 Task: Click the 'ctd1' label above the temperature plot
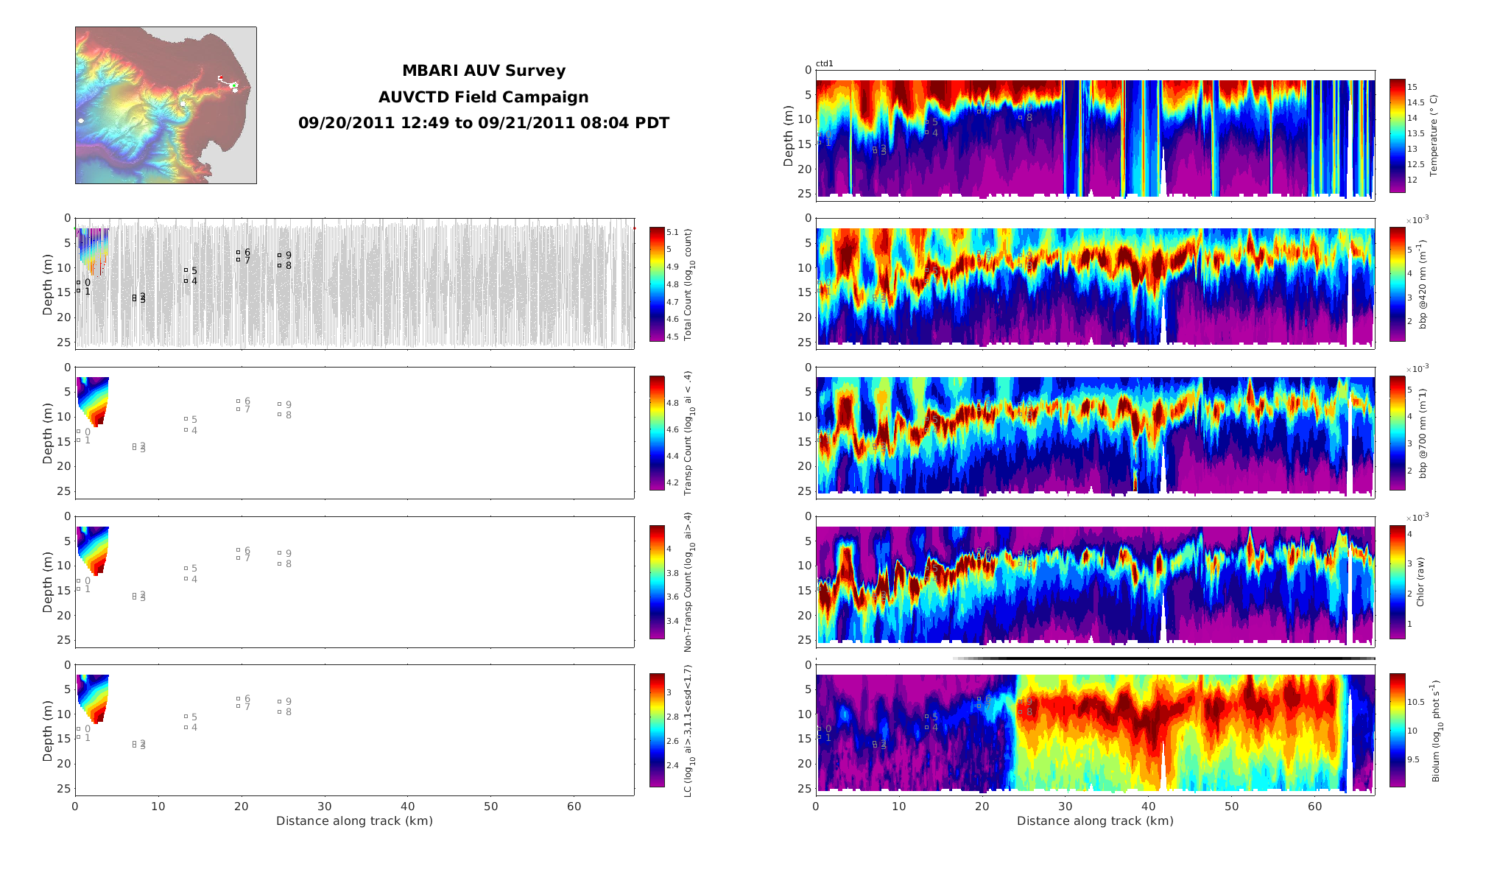click(824, 64)
